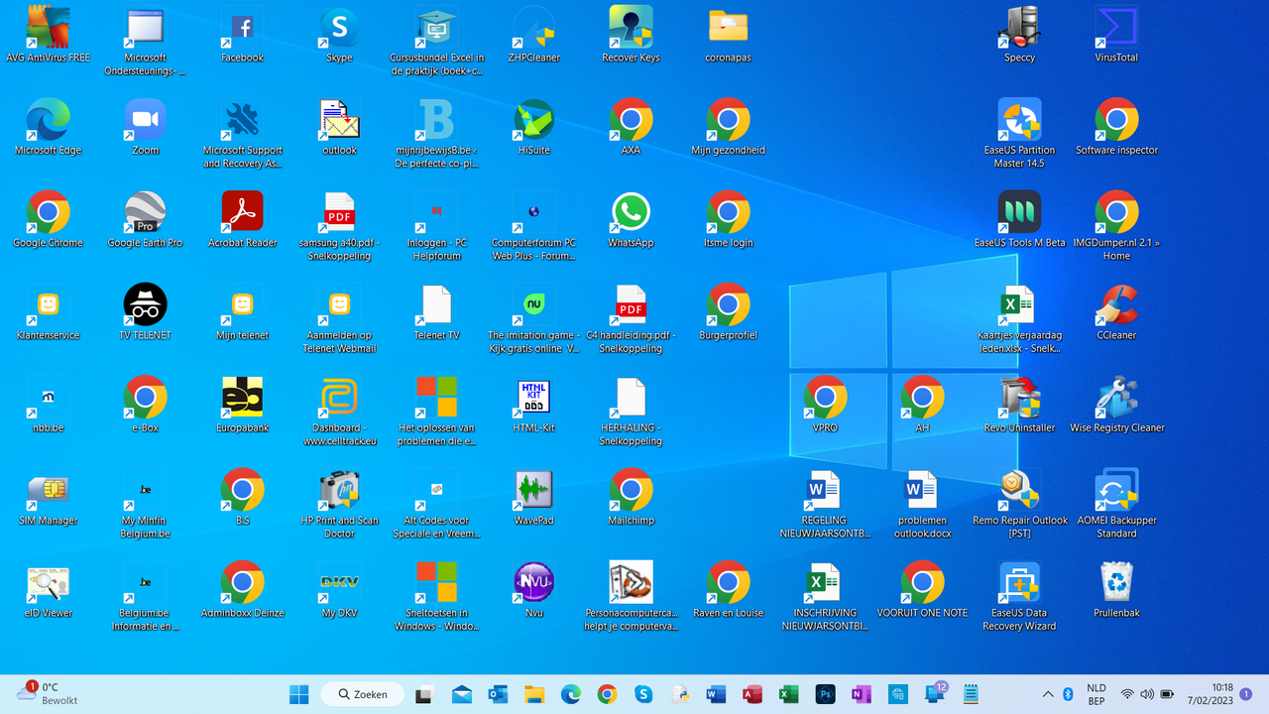The image size is (1269, 714).
Task: Open the Windows Start menu
Action: (298, 694)
